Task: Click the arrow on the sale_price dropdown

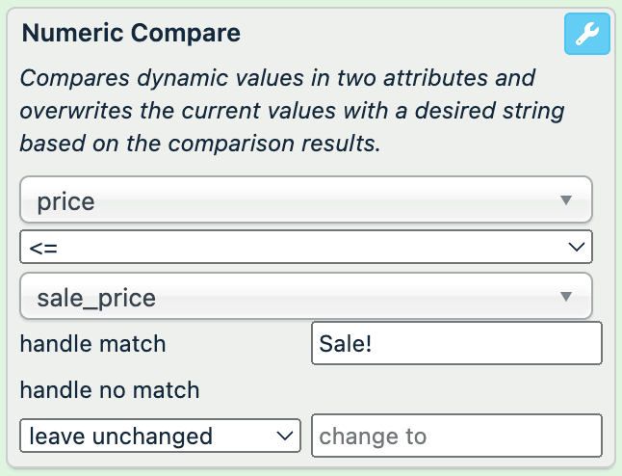Action: [x=566, y=297]
